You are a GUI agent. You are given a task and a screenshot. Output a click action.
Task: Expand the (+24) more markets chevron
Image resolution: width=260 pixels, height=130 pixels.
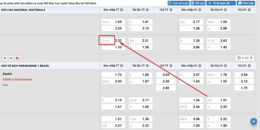click(251, 58)
